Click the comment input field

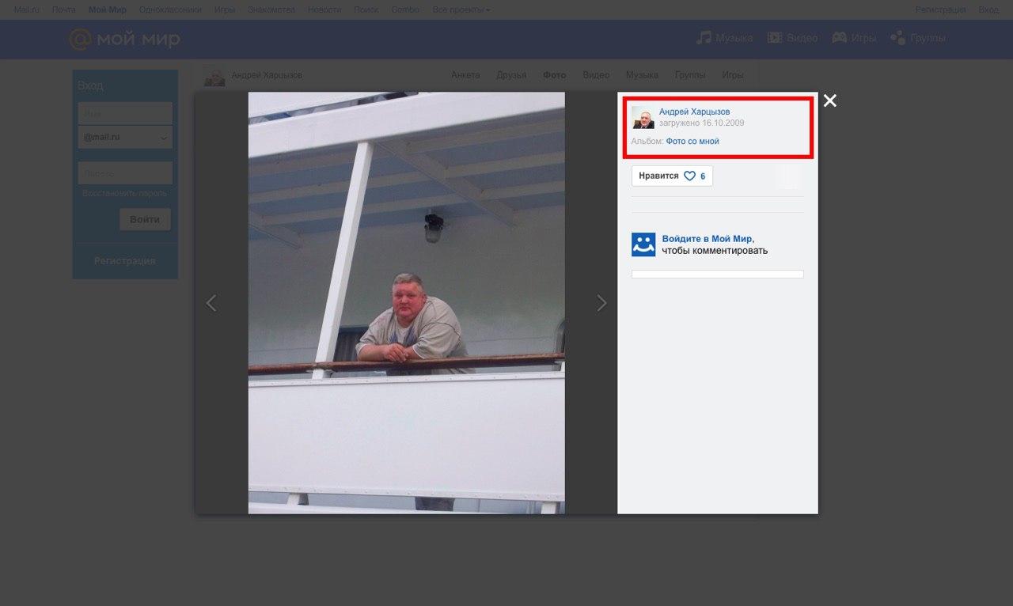click(x=717, y=275)
